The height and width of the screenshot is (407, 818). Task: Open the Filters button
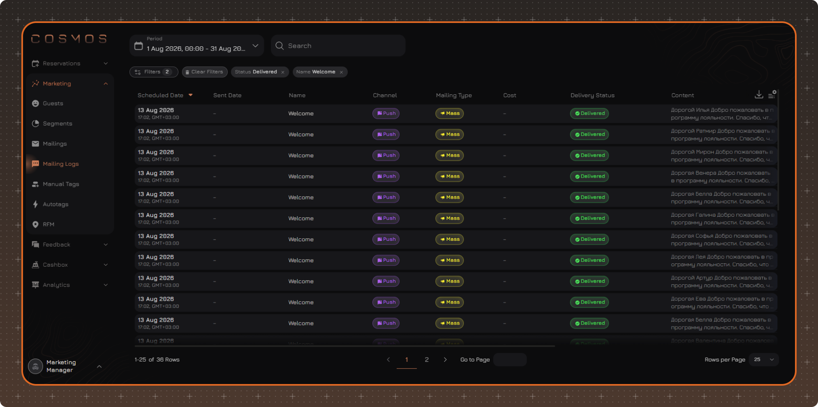tap(154, 72)
